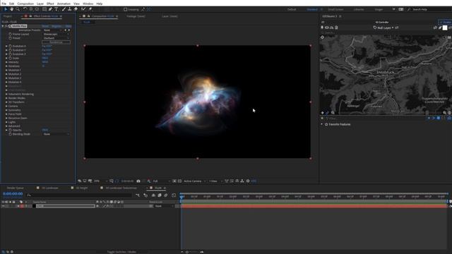Toggle stopwatch for Opacity property
This screenshot has width=452, height=254.
click(x=10, y=130)
